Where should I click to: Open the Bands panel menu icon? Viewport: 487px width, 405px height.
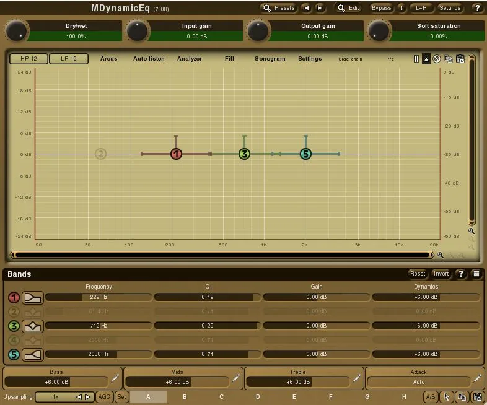pyautogui.click(x=476, y=274)
